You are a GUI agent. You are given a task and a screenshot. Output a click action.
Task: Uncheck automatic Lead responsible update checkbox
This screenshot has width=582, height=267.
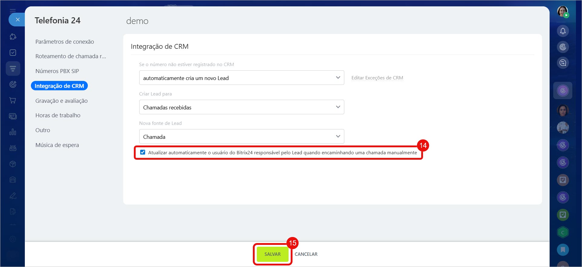143,152
